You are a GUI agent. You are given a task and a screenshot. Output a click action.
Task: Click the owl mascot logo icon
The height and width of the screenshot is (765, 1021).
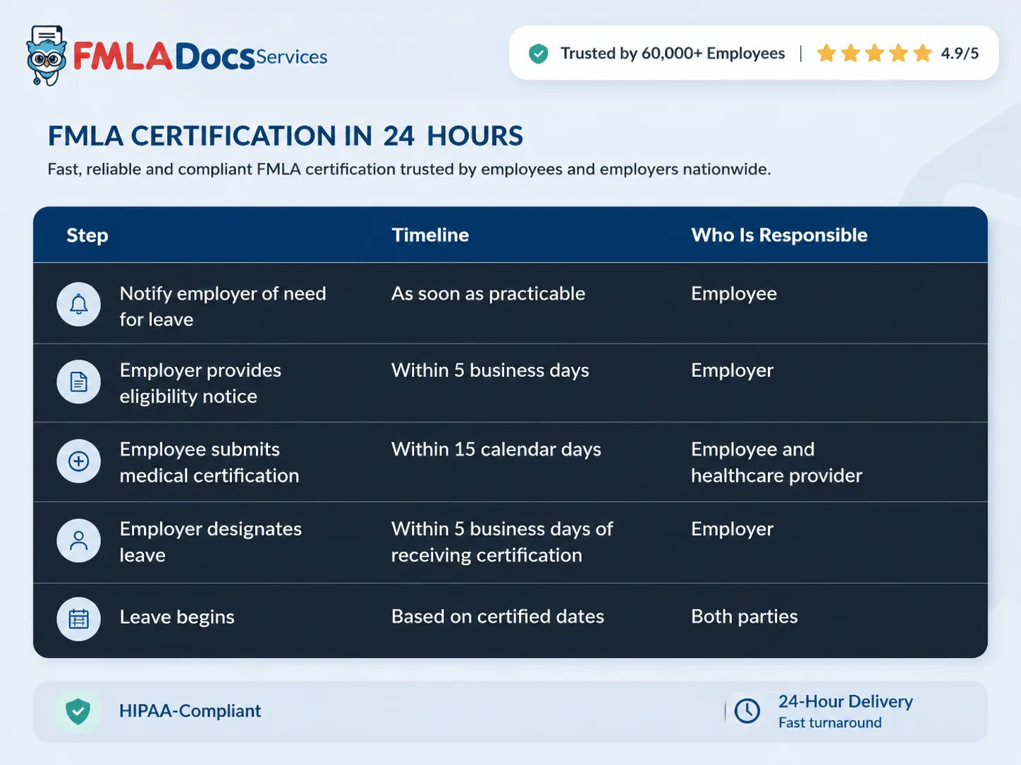[x=47, y=56]
